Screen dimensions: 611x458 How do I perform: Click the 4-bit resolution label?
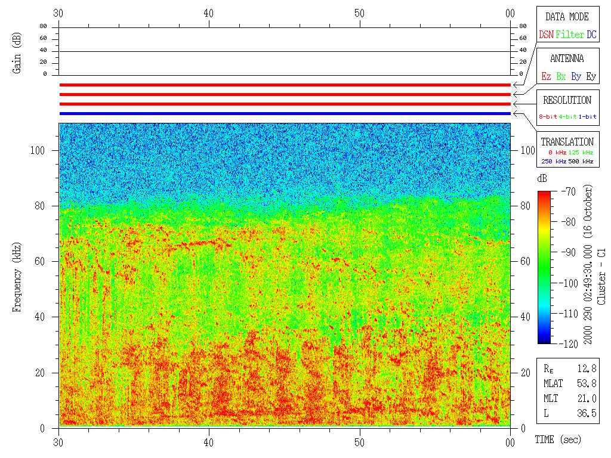(568, 117)
